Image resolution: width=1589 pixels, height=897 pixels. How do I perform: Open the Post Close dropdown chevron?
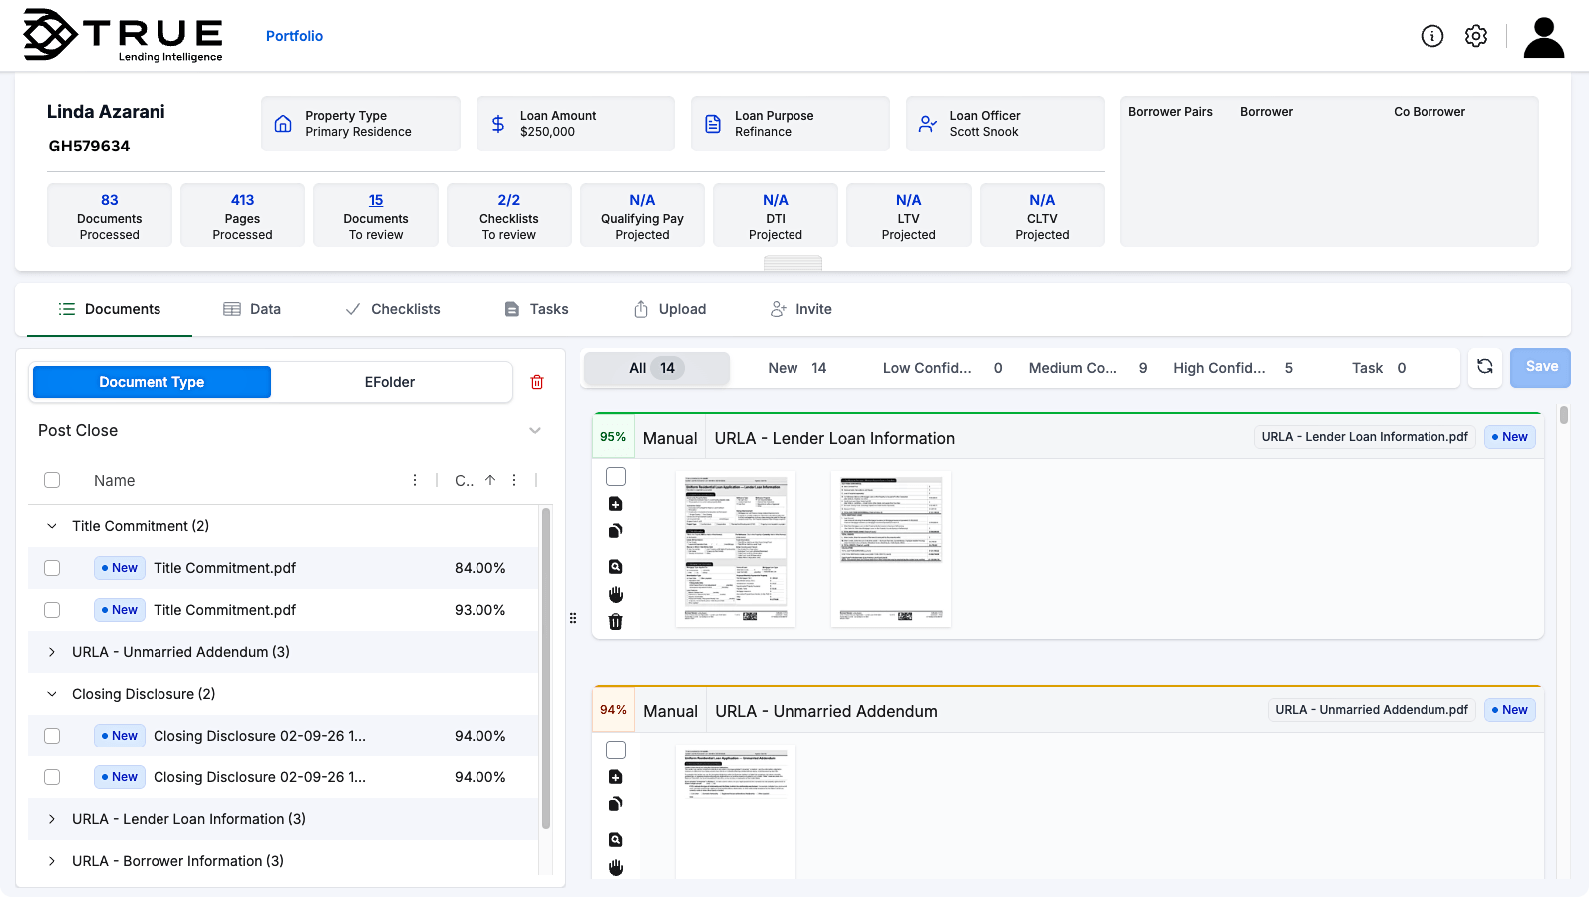(535, 431)
